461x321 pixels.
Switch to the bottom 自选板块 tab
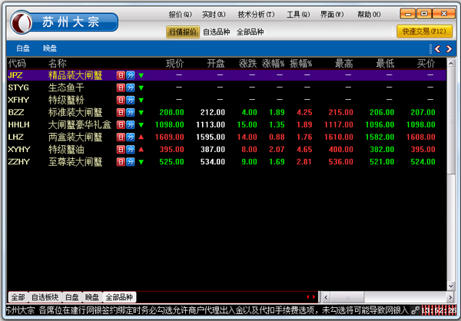pos(45,297)
